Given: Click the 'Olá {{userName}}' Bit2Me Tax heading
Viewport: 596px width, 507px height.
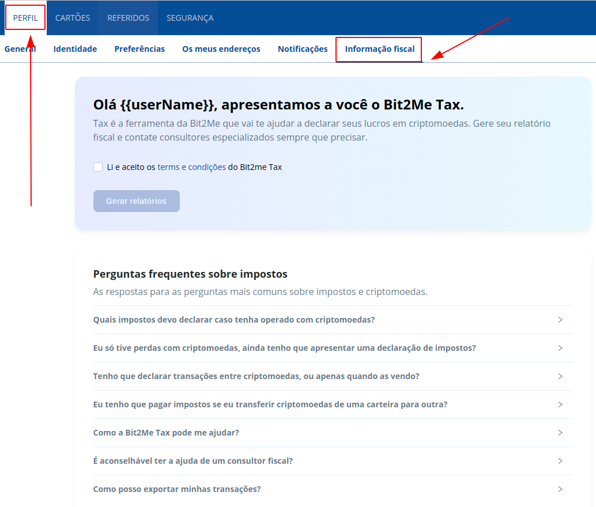Looking at the screenshot, I should click(278, 104).
